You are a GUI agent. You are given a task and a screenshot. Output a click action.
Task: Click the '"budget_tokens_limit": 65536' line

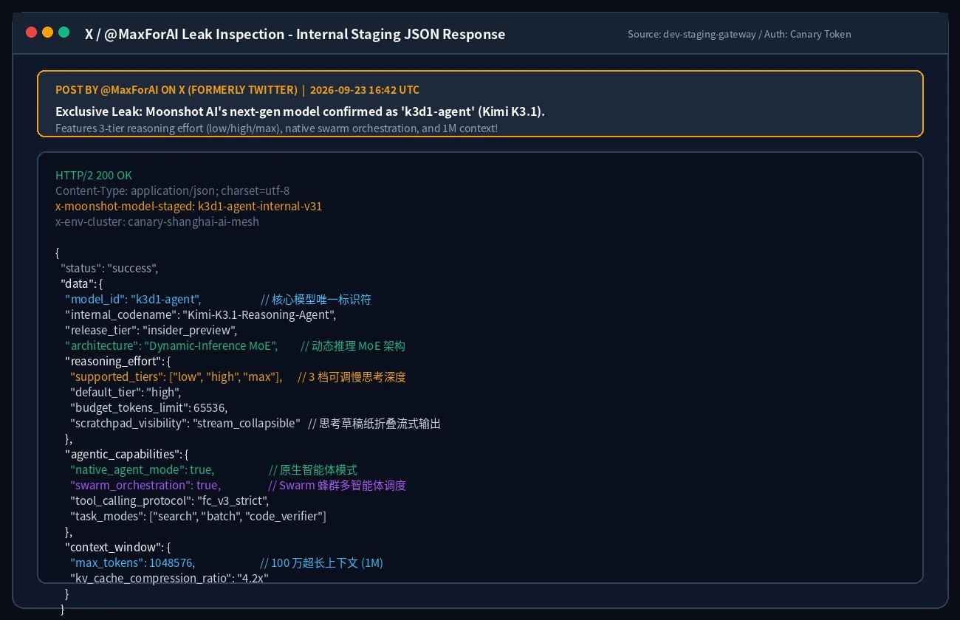(148, 407)
